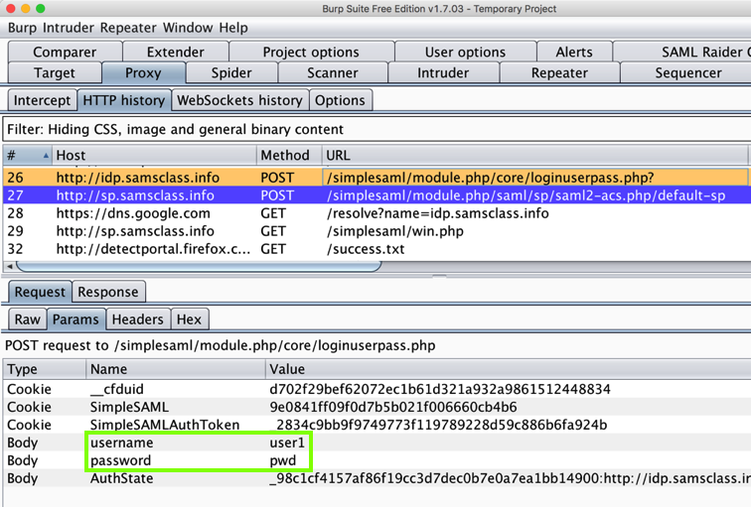The image size is (751, 507).
Task: Open the Project options tab
Action: (x=311, y=52)
